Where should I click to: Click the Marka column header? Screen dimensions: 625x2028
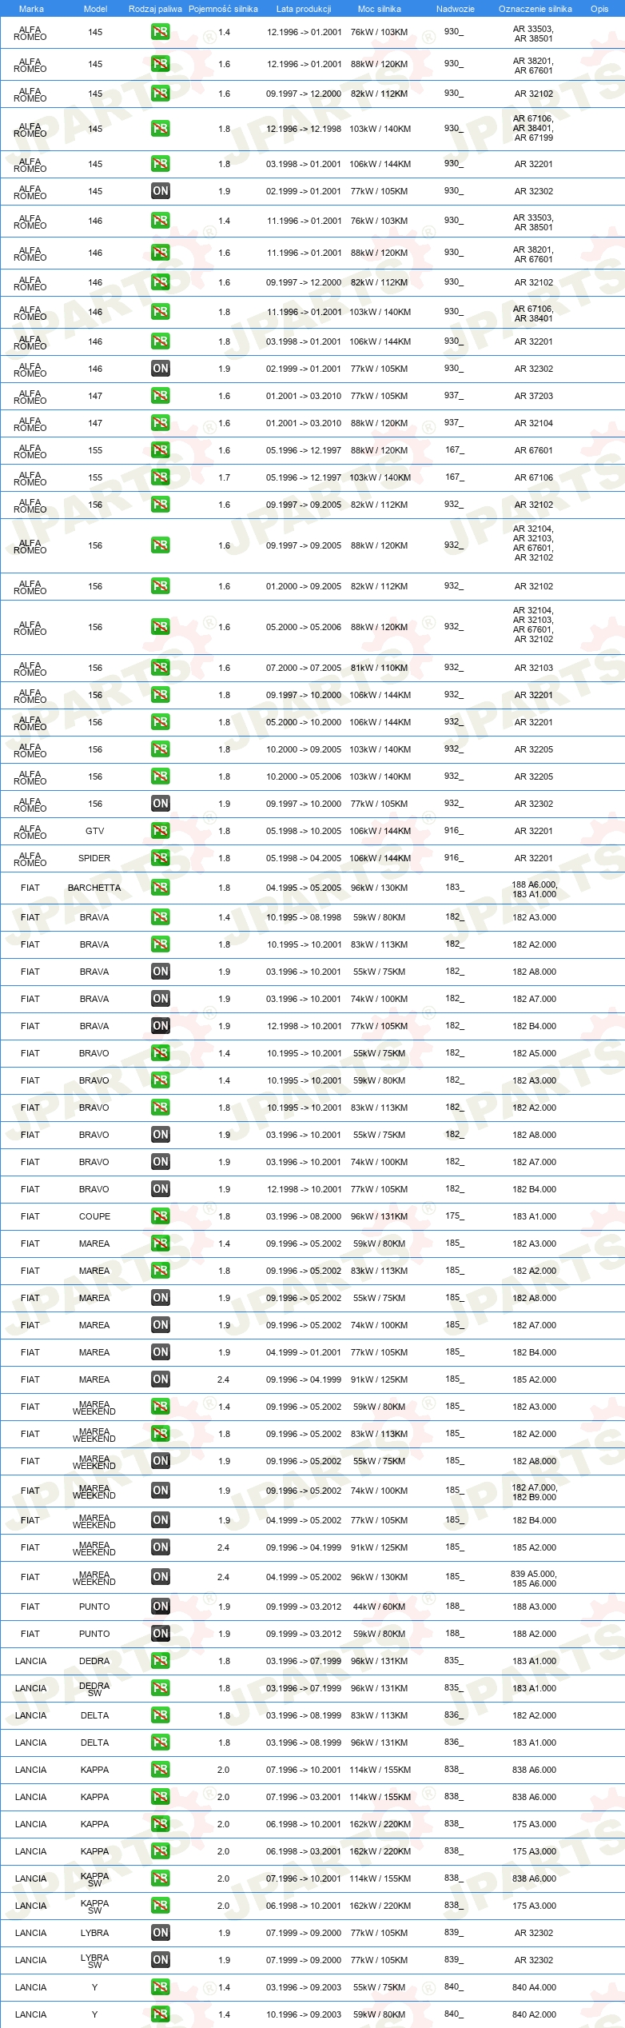click(31, 9)
